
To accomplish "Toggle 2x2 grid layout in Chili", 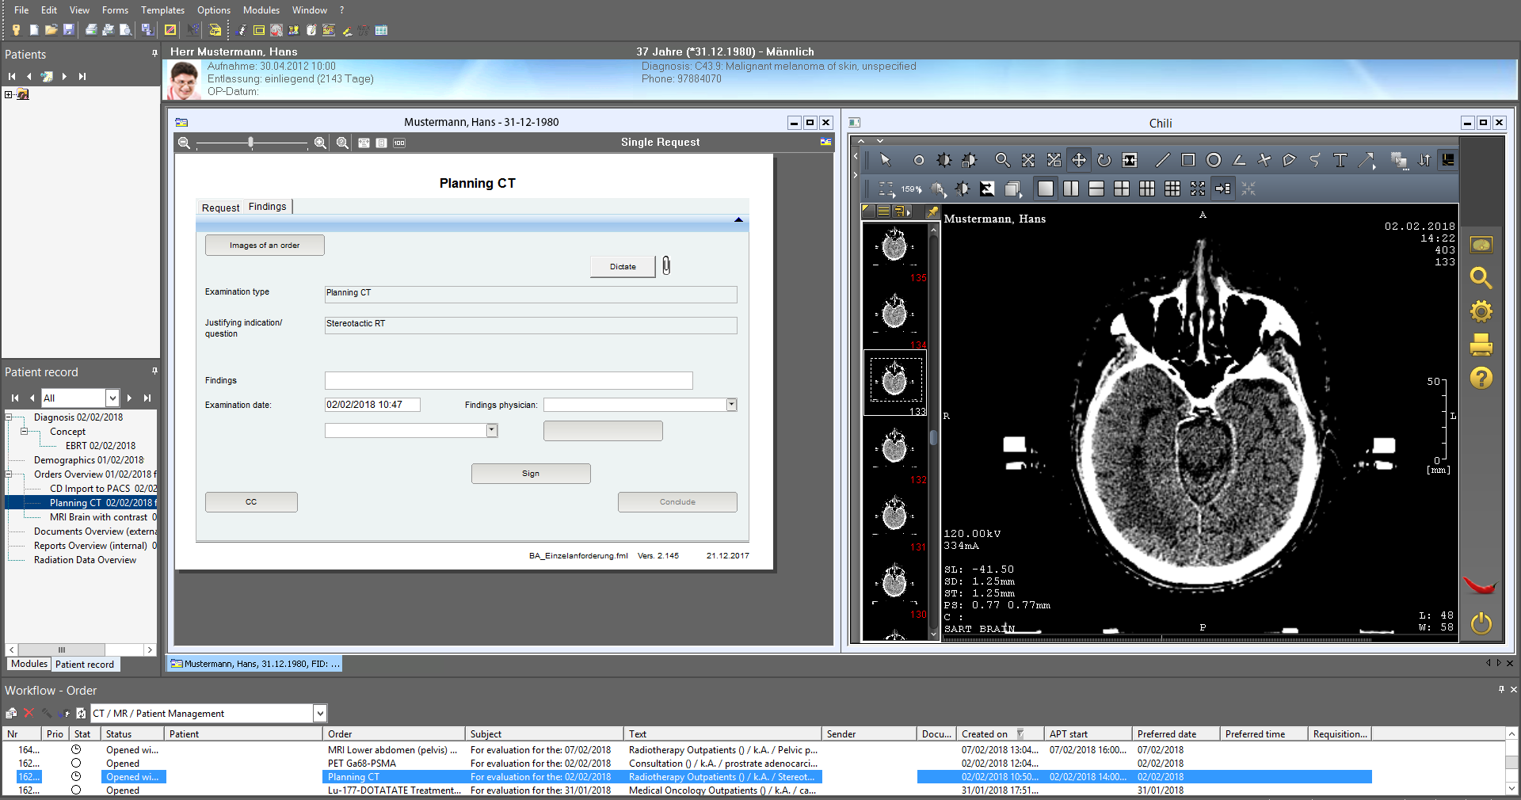I will (1122, 189).
